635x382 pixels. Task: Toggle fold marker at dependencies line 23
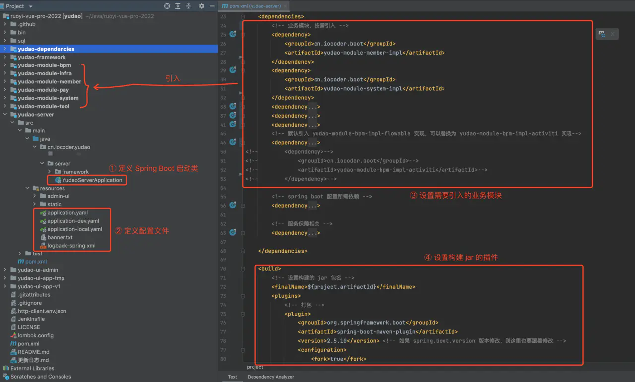pos(243,16)
